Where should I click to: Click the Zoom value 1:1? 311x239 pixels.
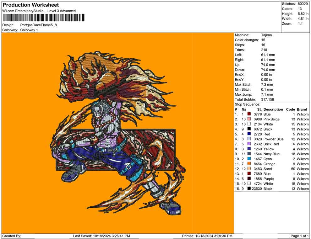click(300, 24)
